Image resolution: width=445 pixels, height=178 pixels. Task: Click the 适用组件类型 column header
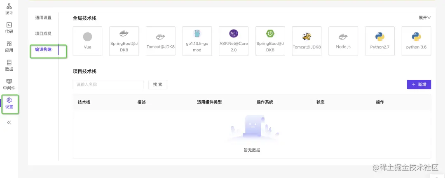209,102
